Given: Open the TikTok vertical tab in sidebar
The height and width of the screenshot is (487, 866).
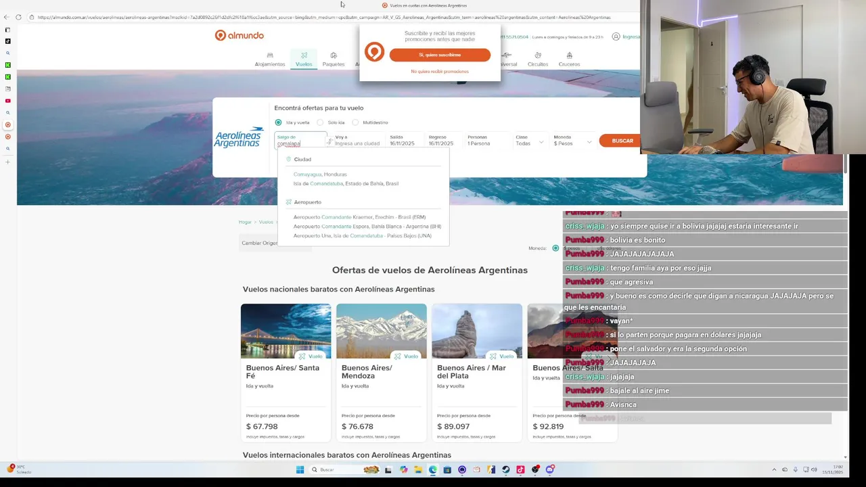Looking at the screenshot, I should [8, 41].
